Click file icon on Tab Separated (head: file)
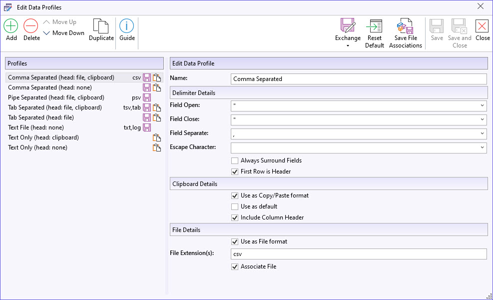 (x=147, y=117)
